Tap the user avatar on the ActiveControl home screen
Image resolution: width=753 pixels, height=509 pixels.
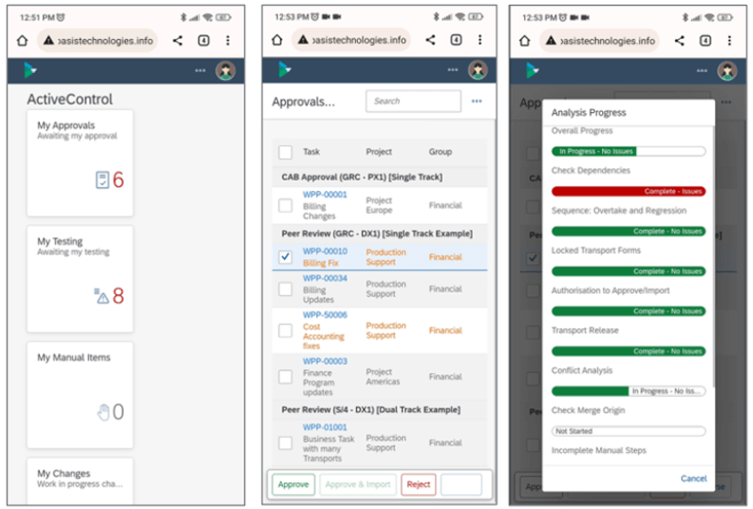226,70
